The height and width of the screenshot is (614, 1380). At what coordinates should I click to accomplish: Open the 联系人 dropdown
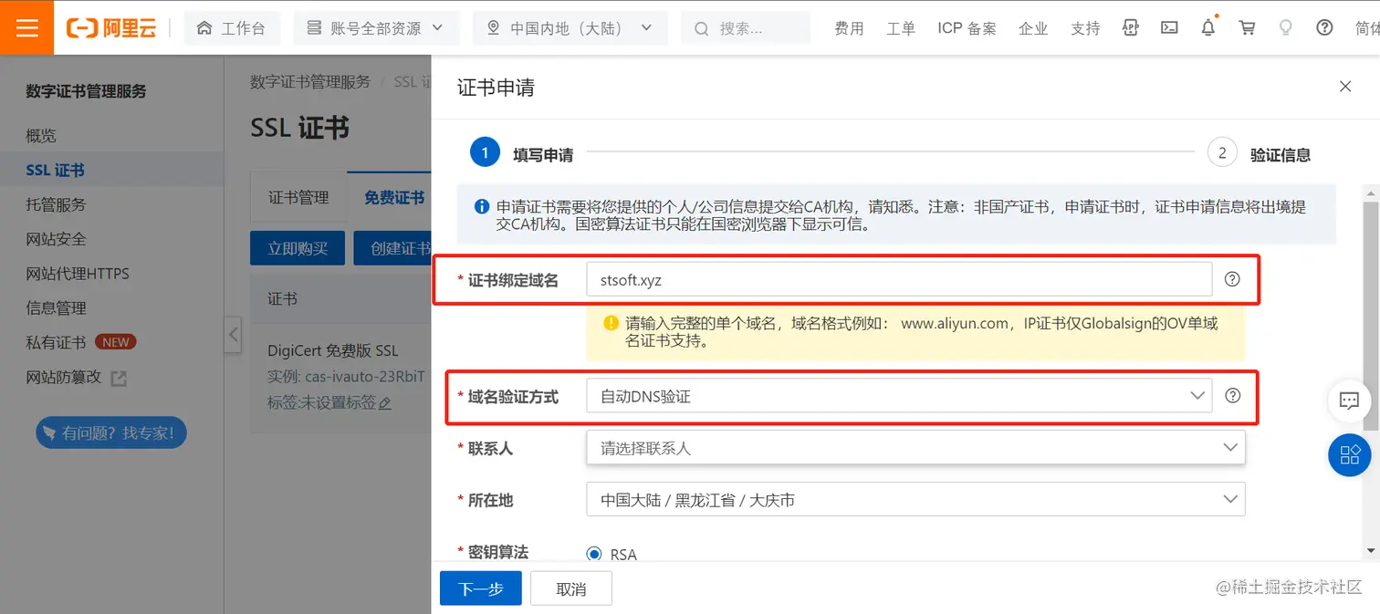coord(915,448)
